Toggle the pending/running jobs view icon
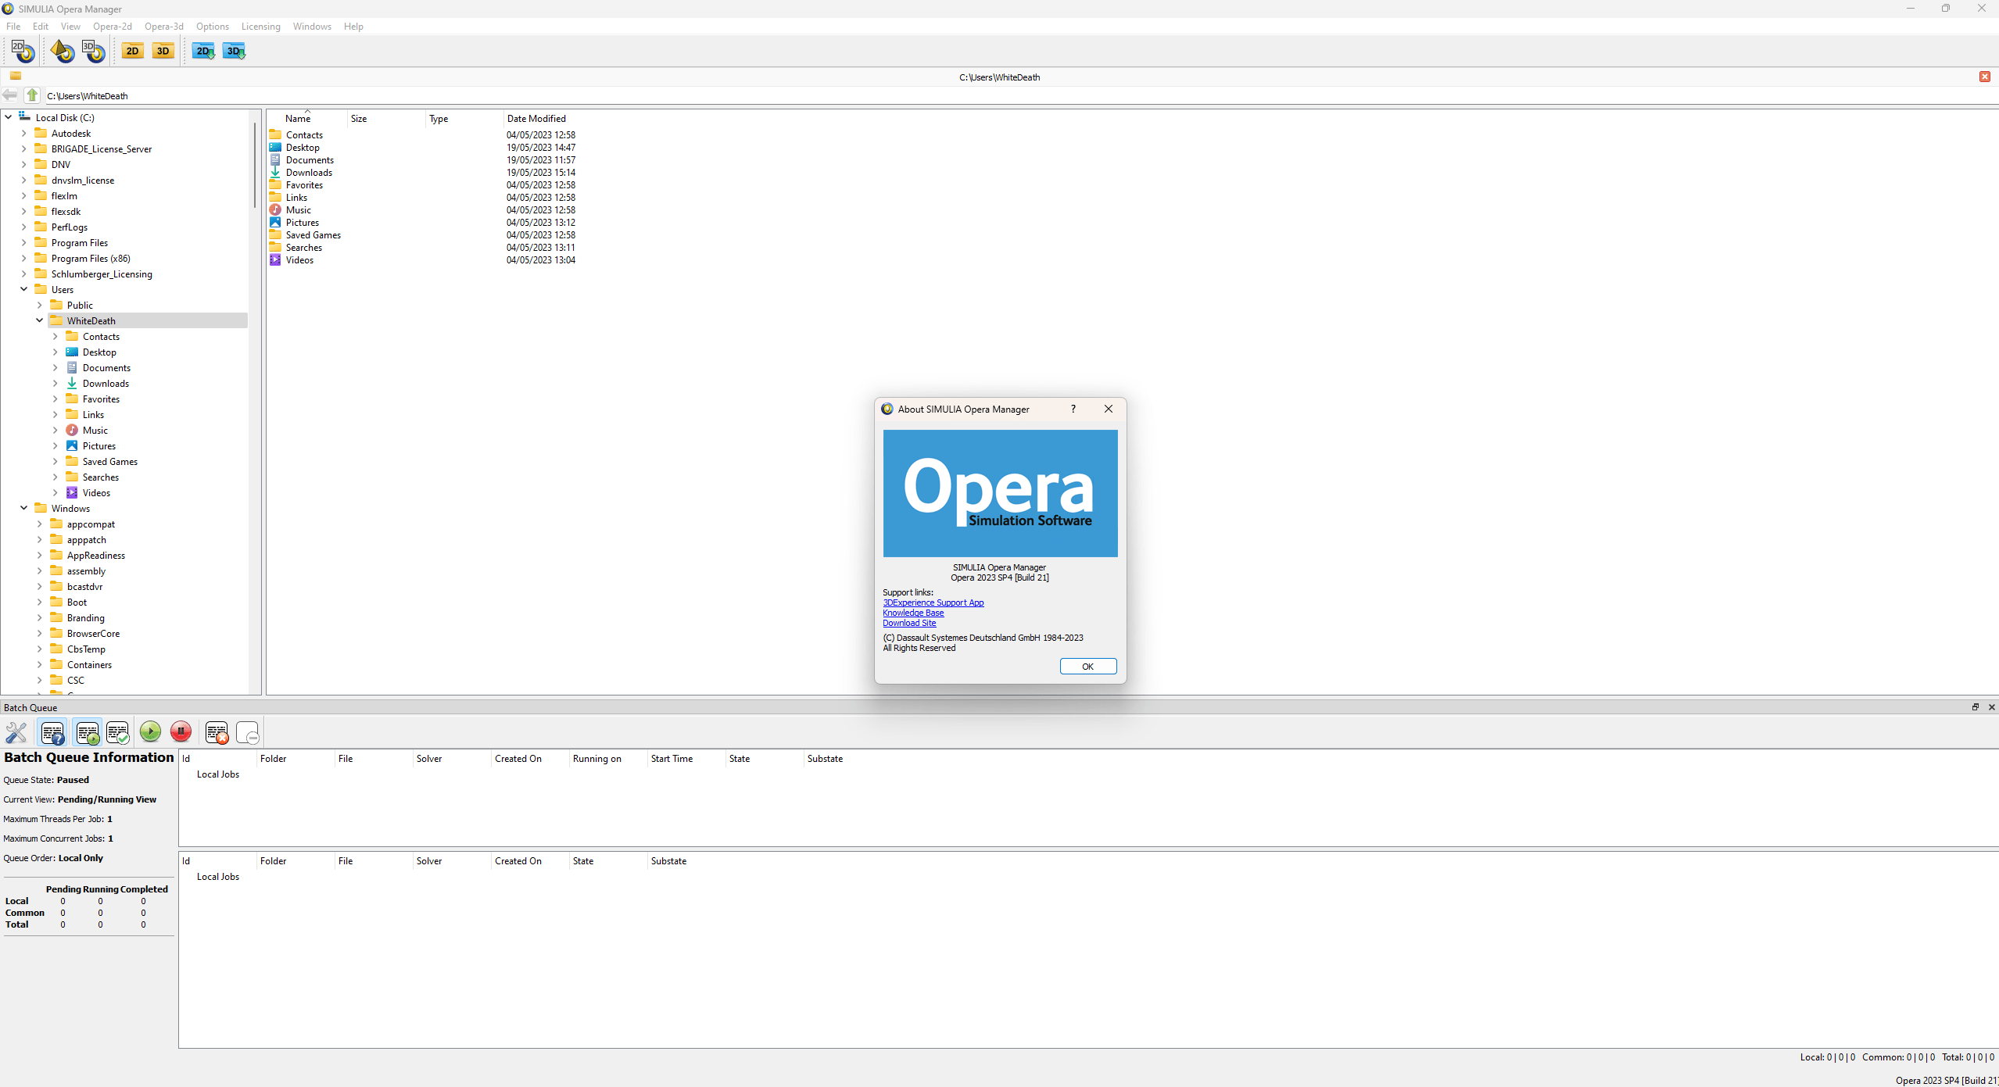This screenshot has width=1999, height=1087. pos(87,732)
